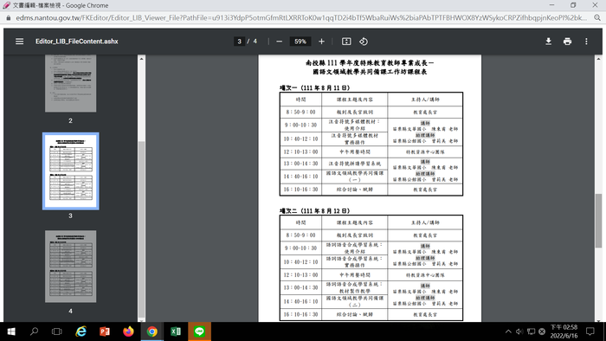Open page 3 thumbnail

(x=71, y=171)
